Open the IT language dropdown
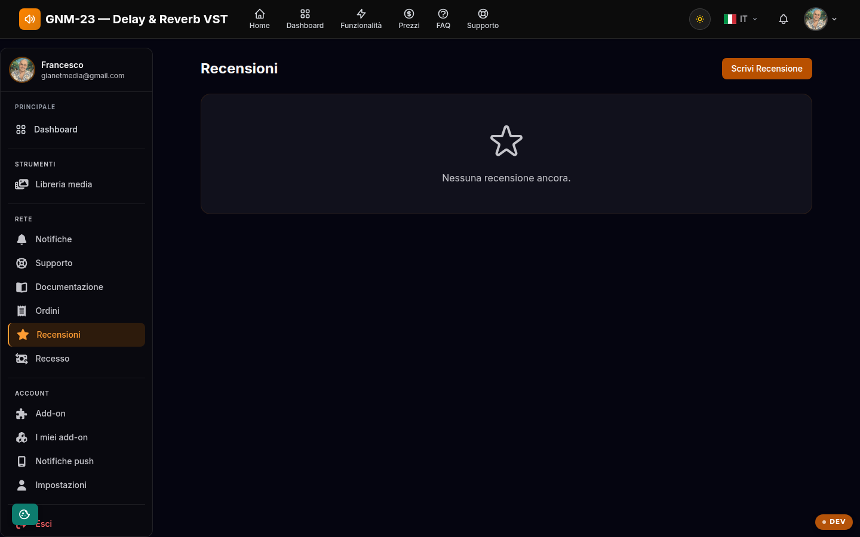 (x=741, y=19)
